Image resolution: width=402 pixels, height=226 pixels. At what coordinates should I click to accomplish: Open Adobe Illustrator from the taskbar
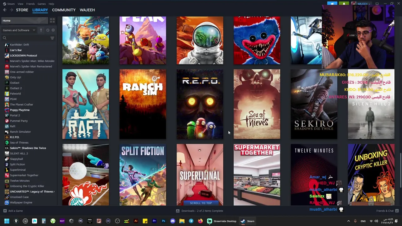(136, 221)
